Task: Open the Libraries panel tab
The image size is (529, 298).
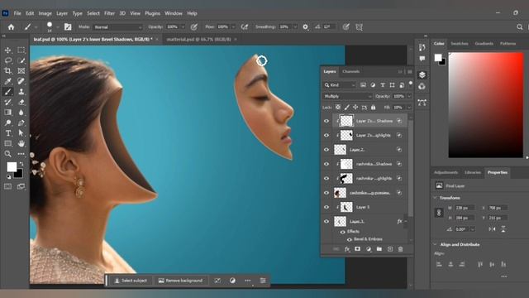Action: (472, 172)
